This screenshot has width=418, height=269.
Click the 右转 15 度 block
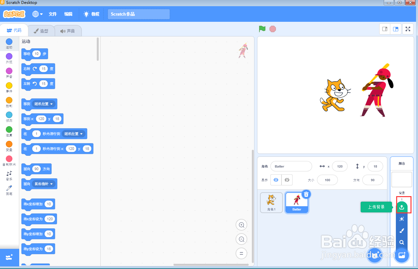click(38, 69)
